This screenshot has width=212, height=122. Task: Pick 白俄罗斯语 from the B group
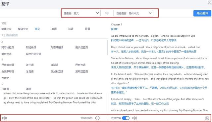(8, 71)
